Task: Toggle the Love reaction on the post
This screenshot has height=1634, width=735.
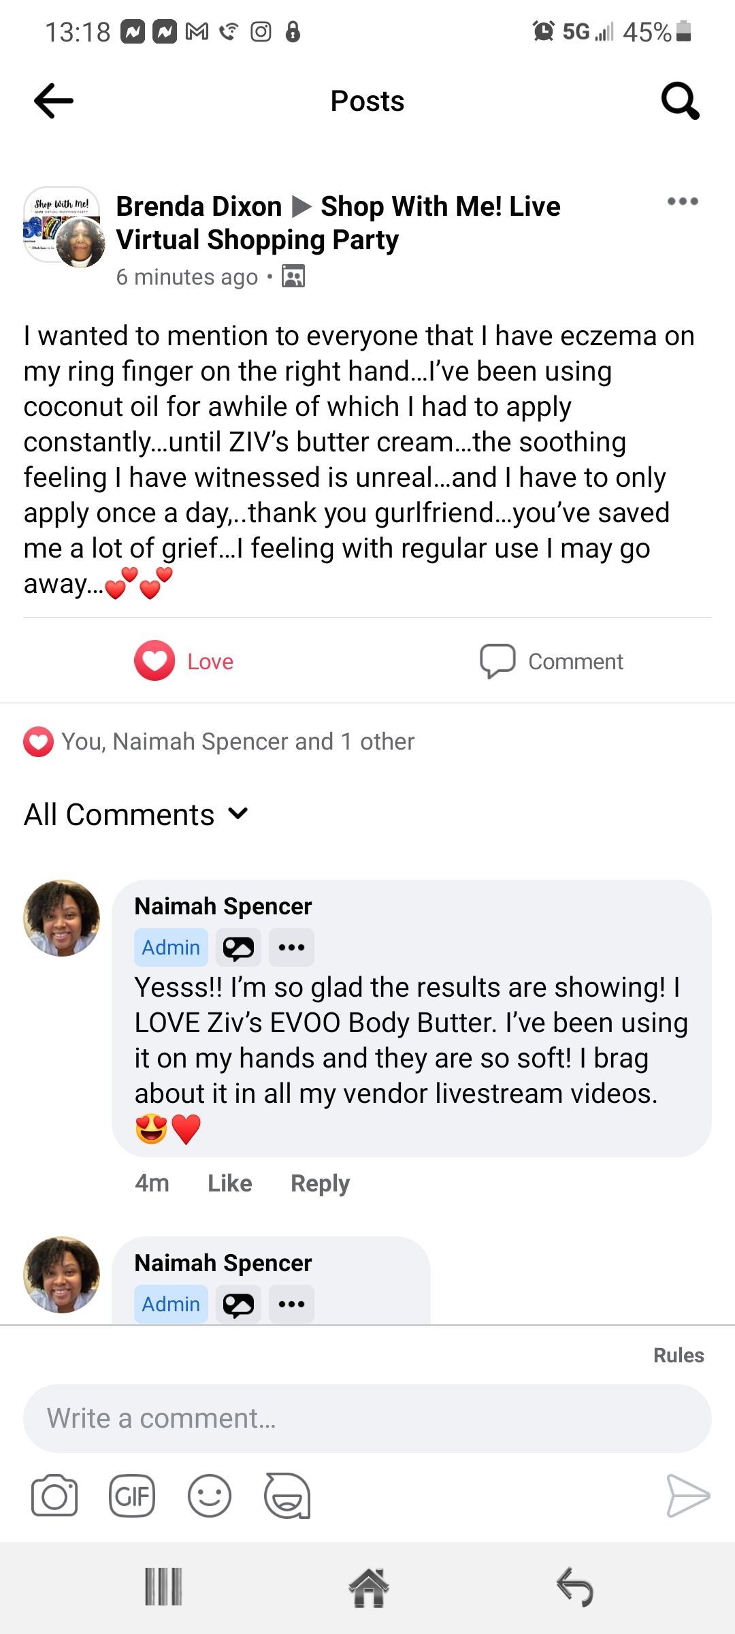Action: (x=184, y=661)
